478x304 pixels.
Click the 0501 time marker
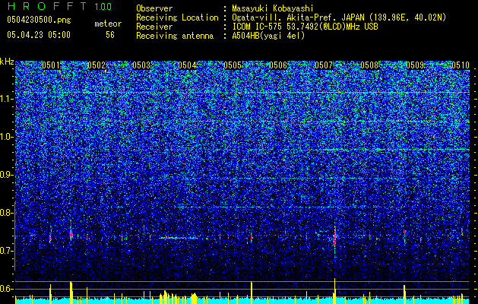(51, 65)
